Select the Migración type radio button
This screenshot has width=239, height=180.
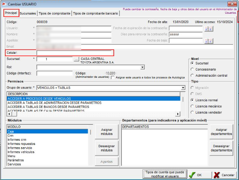click(x=192, y=88)
